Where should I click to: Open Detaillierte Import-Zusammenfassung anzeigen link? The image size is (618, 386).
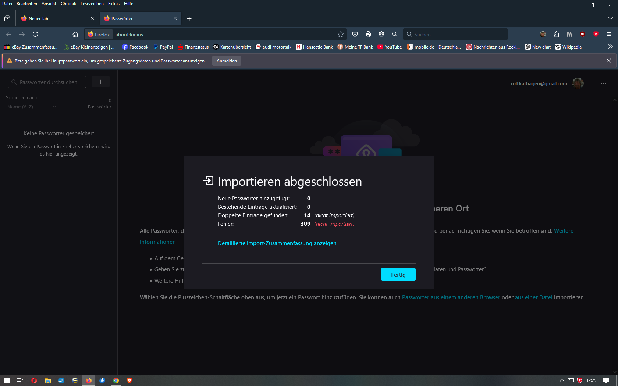click(x=277, y=243)
